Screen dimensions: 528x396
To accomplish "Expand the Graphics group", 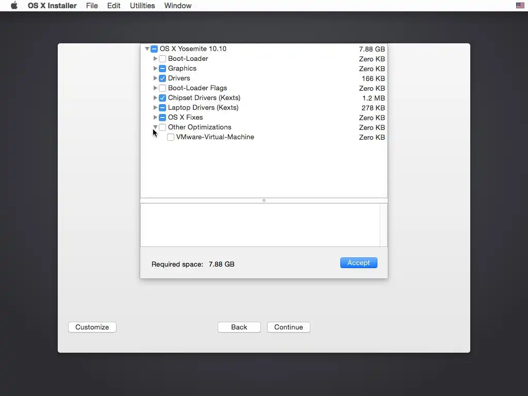I will pos(155,69).
